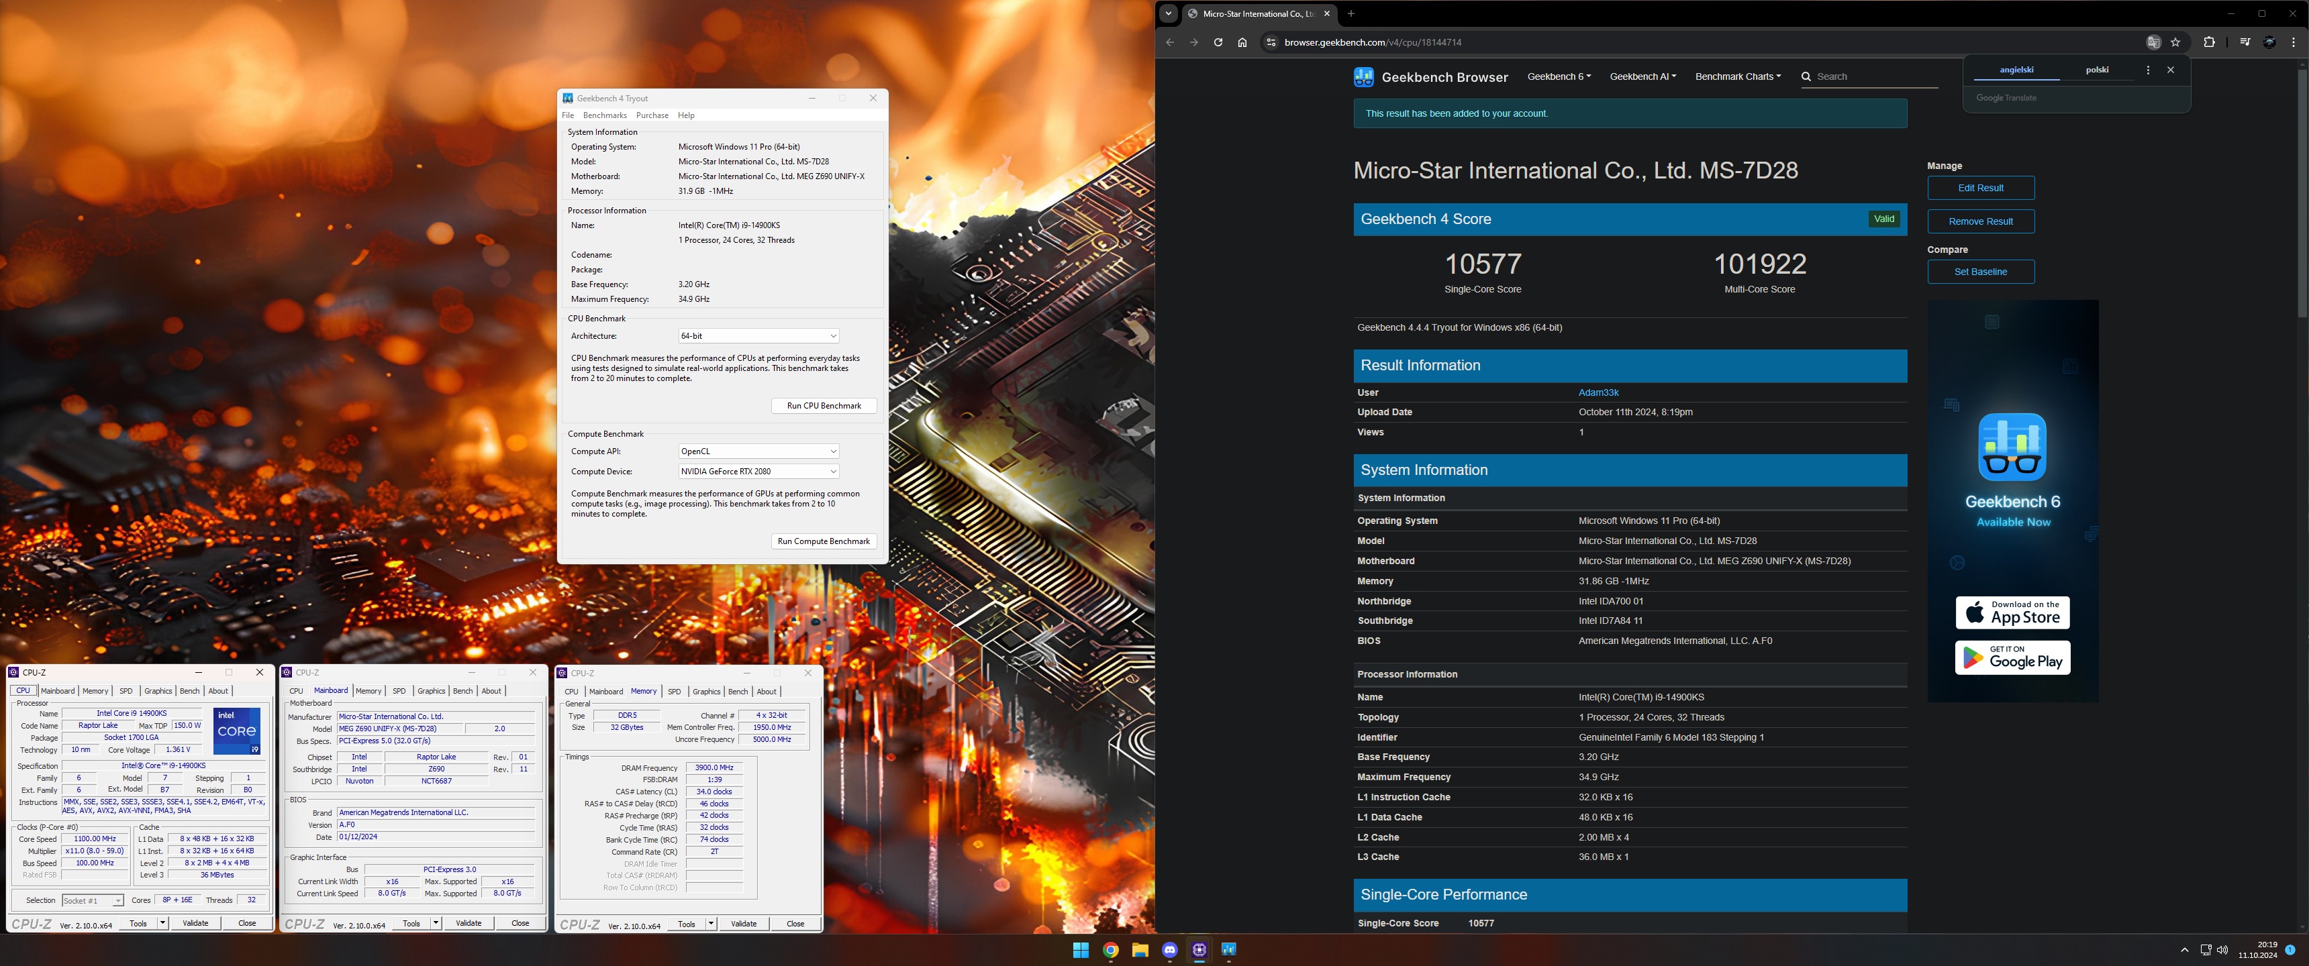
Task: Open the Windows Start button
Action: tap(1081, 950)
